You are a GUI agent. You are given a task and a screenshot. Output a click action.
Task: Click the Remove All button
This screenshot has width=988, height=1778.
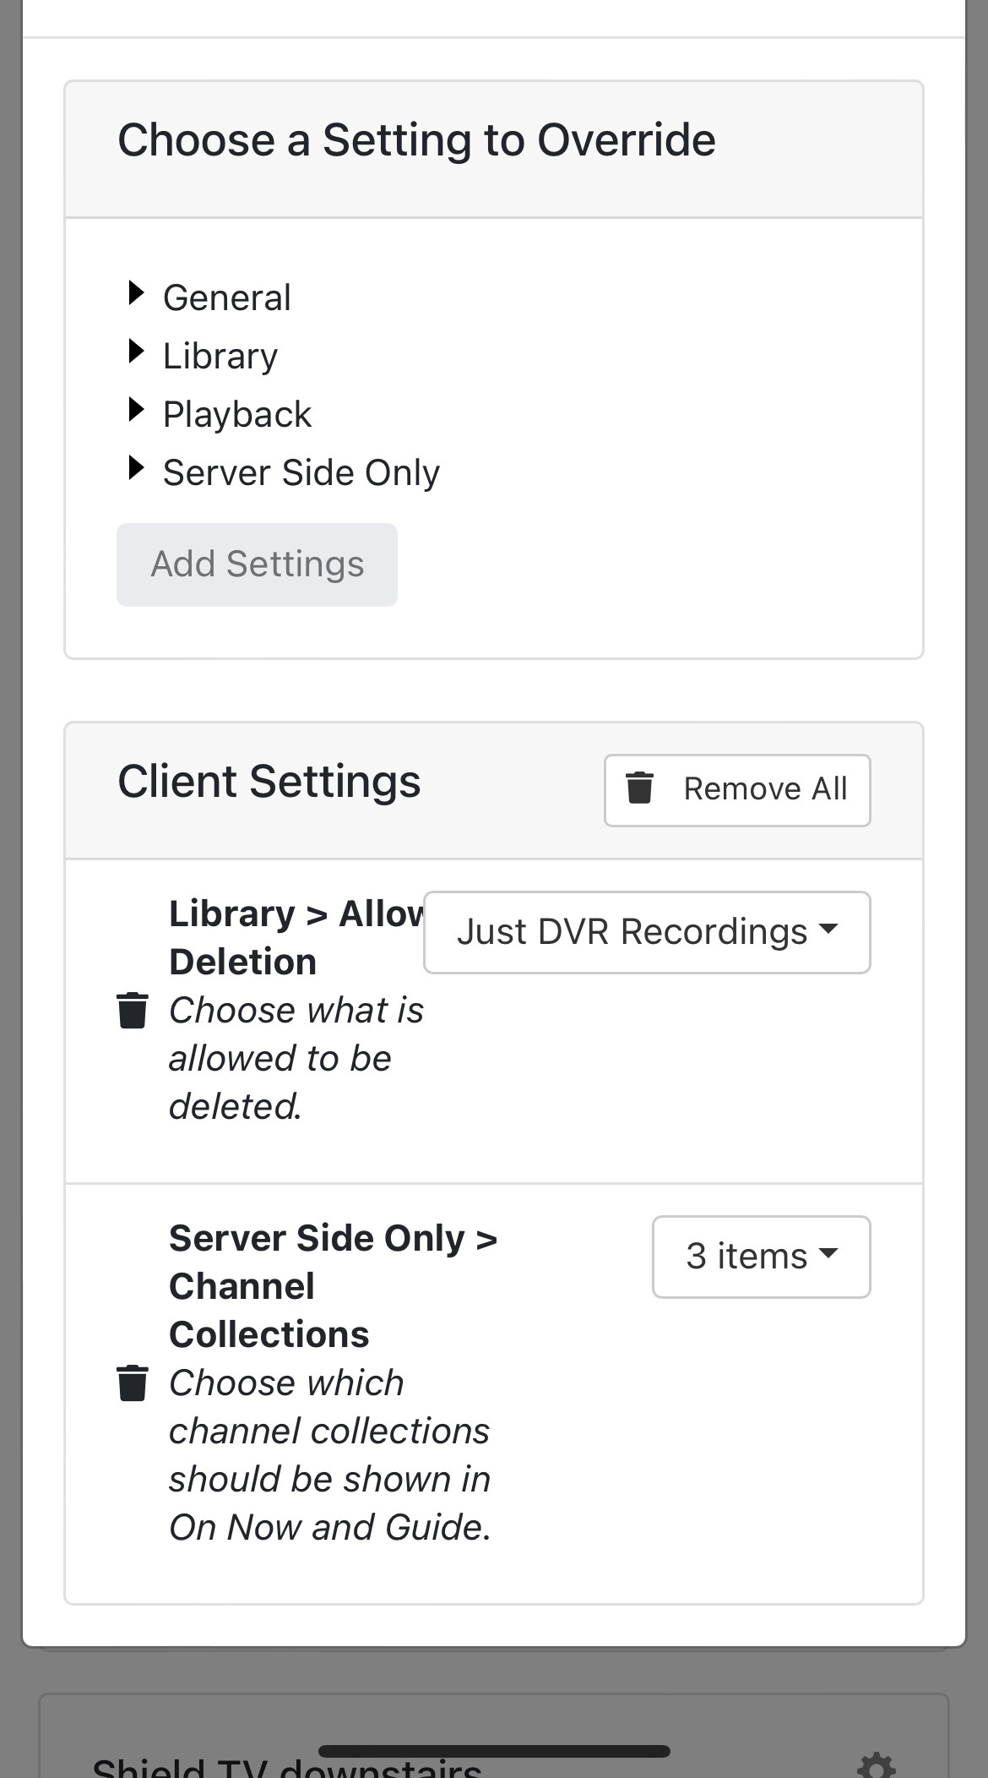(x=737, y=789)
